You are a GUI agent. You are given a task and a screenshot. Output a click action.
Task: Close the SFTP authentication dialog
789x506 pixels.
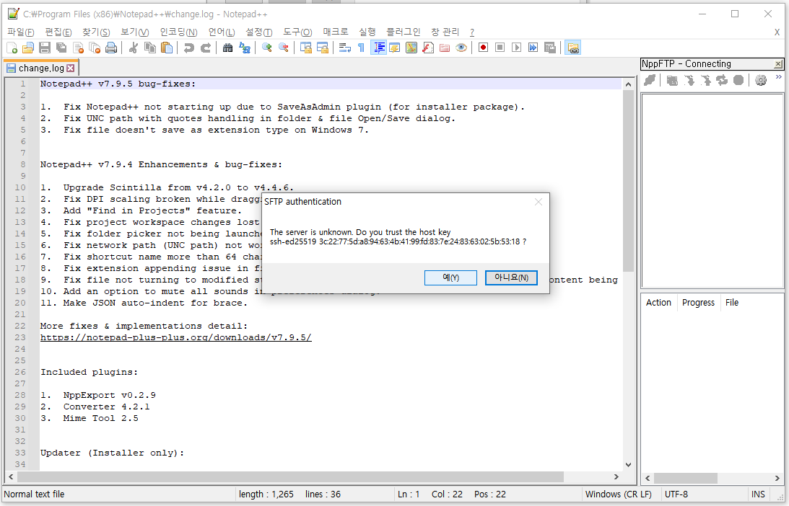[x=538, y=202]
